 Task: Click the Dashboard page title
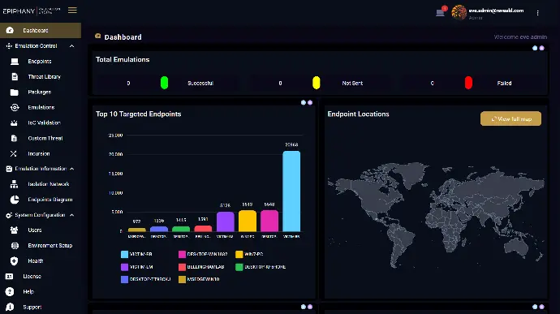(123, 37)
